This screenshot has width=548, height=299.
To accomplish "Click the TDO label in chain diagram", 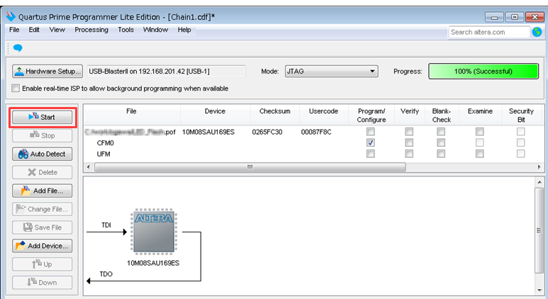I will pos(106,274).
